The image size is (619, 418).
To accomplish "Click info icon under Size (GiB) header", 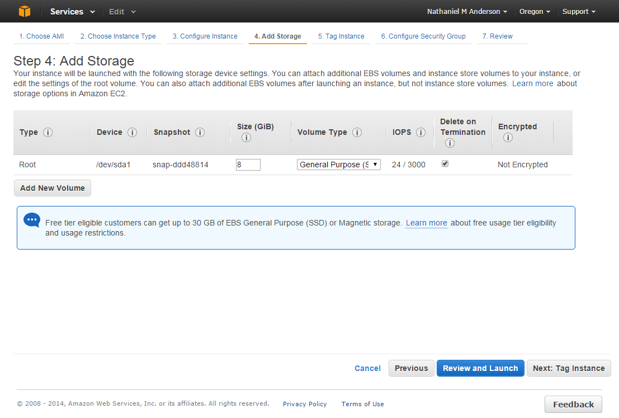I will pyautogui.click(x=246, y=138).
